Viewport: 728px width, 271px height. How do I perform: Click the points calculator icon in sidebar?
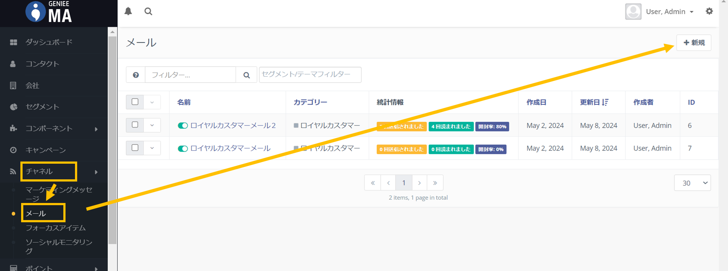tap(13, 268)
